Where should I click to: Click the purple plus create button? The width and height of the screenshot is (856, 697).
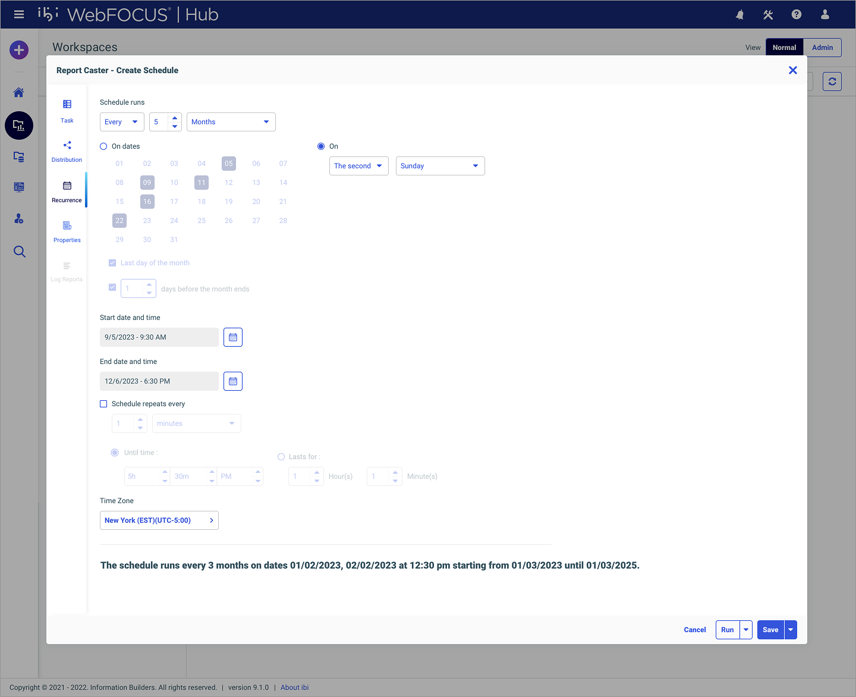pos(19,50)
